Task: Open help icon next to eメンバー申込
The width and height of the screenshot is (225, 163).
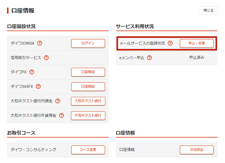Action: point(149,58)
